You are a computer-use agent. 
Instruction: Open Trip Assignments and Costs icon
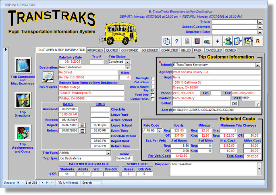pos(23,133)
